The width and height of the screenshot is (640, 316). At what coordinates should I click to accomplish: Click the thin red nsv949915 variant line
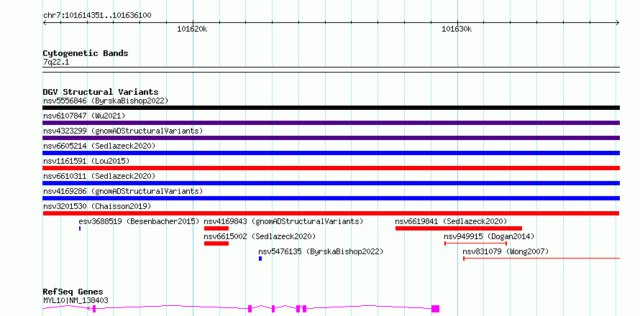click(475, 243)
